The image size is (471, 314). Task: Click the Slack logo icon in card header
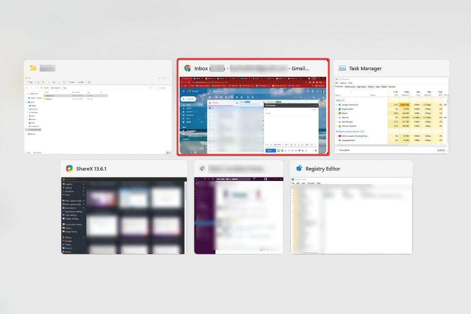point(202,169)
